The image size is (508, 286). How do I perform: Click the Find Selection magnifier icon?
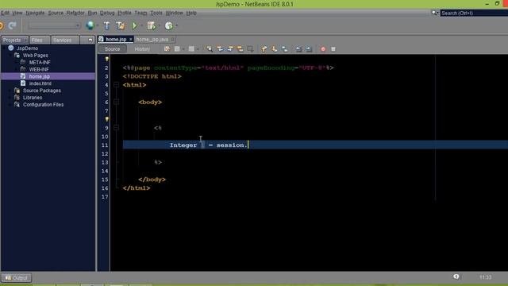[210, 49]
